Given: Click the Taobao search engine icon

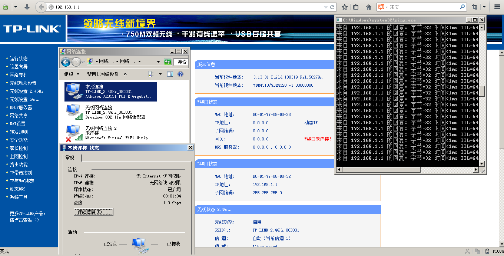Looking at the screenshot, I should point(381,7).
